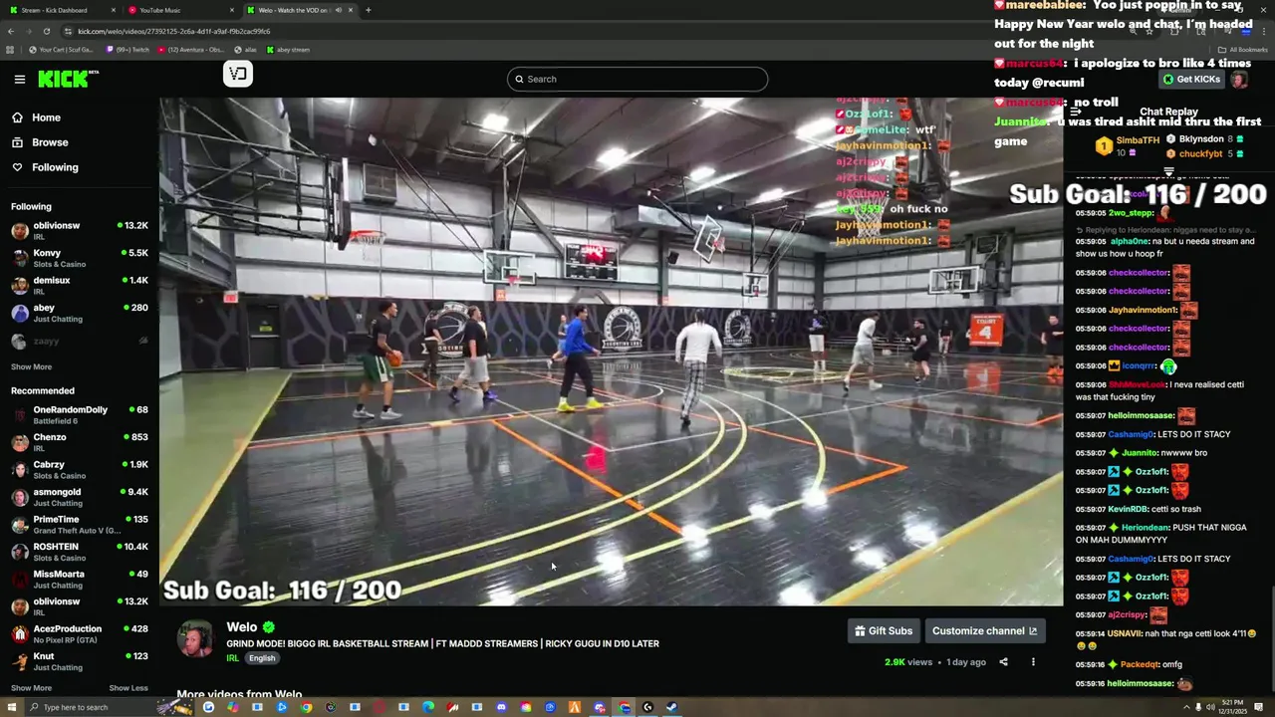Mute the Welo VOD tab audio icon
Image resolution: width=1275 pixels, height=717 pixels.
tap(338, 10)
